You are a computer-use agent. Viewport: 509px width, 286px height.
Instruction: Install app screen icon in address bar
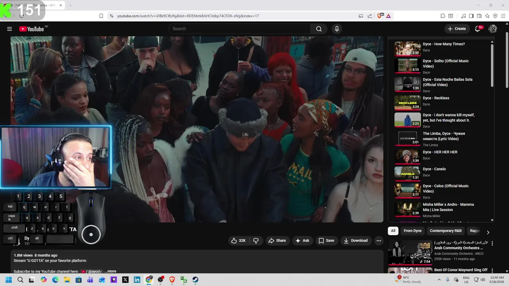[x=361, y=16]
